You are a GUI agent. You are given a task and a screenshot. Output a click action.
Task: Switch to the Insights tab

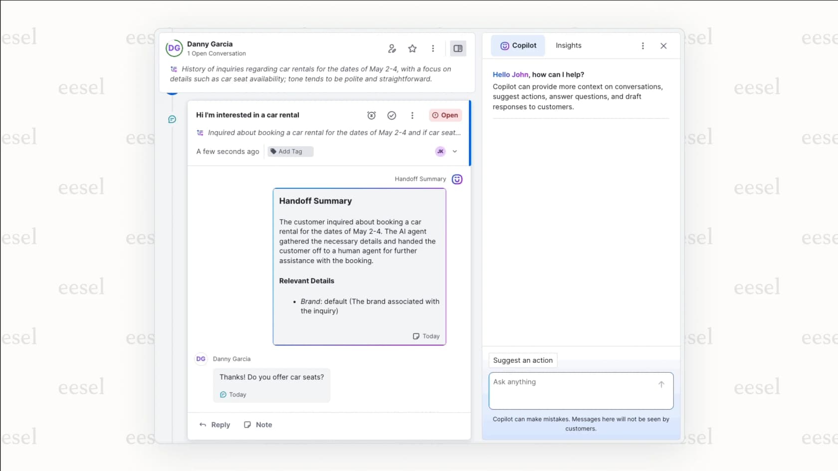pyautogui.click(x=569, y=45)
